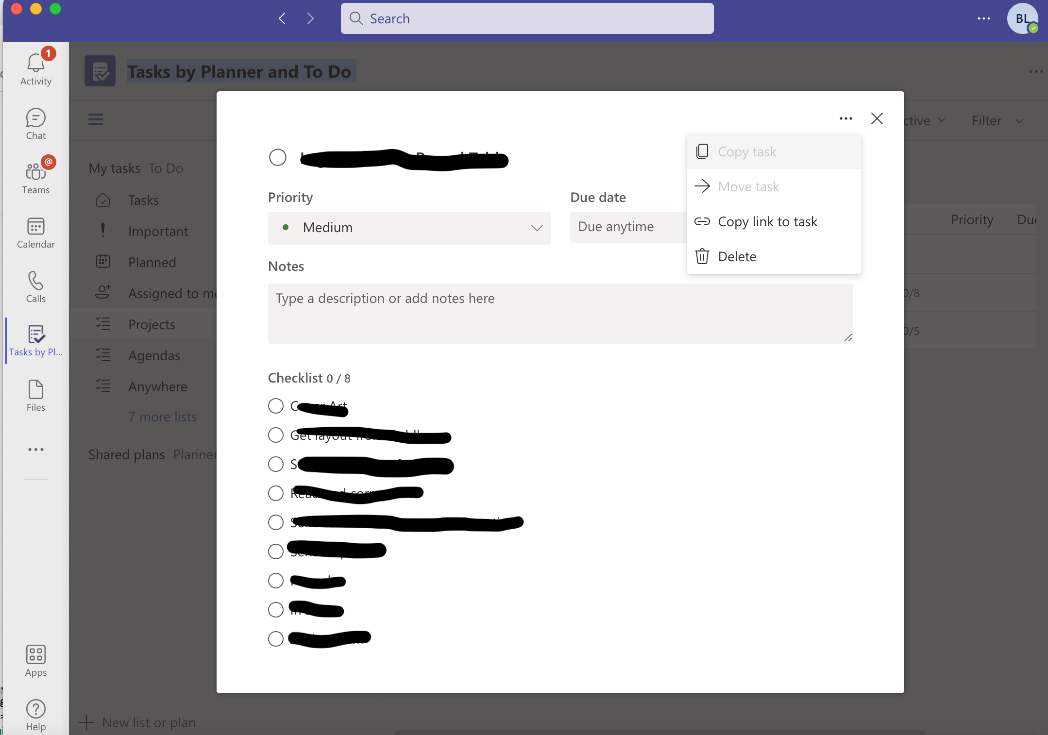Click the Tasks by Planner app logo
This screenshot has height=735, width=1048.
100,71
